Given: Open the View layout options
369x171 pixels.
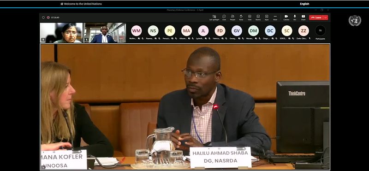Looking at the screenshot, I should pos(250,17).
